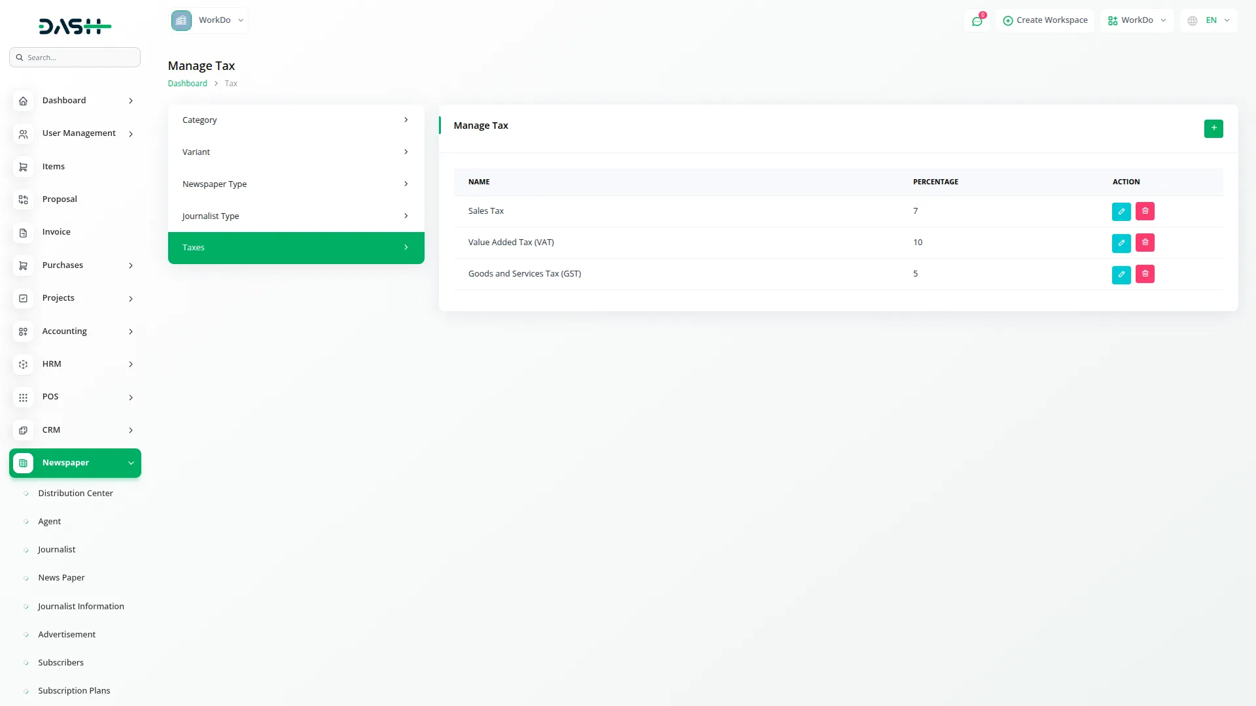Select Subscription Plans in the sidebar

[74, 690]
